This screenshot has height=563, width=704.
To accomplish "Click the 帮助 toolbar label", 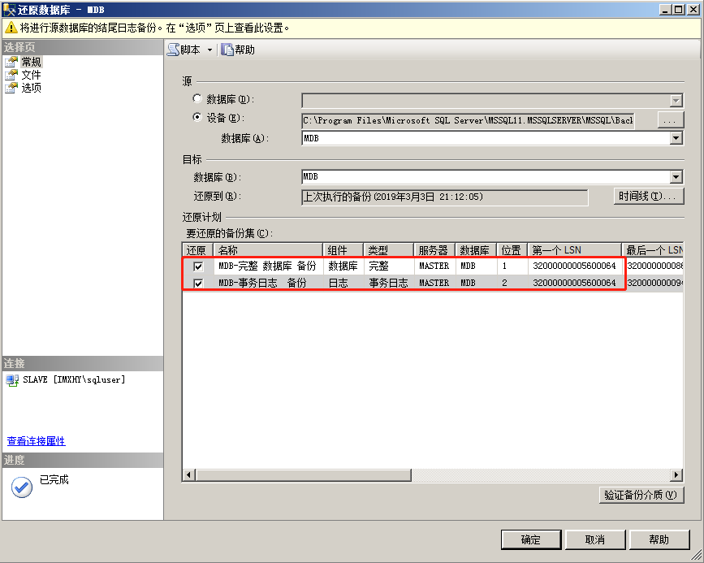I will point(244,50).
